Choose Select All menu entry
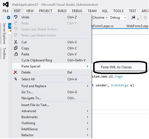Viewport: 149px width, 139px height. (51, 79)
